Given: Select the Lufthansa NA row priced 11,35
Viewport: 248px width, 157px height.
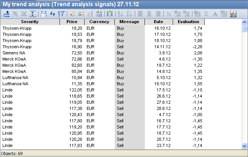Looking at the screenshot, I should [58, 84].
